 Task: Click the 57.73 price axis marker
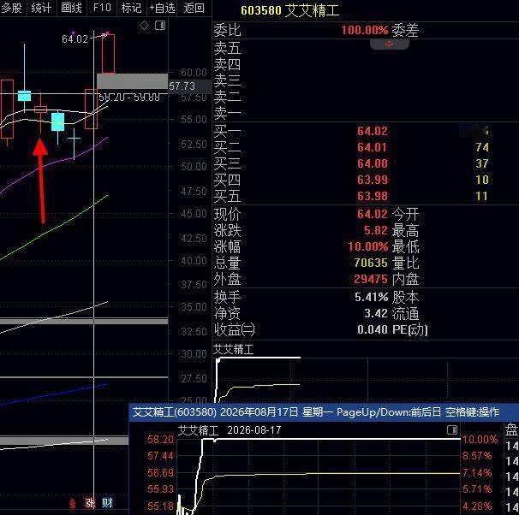coord(190,86)
